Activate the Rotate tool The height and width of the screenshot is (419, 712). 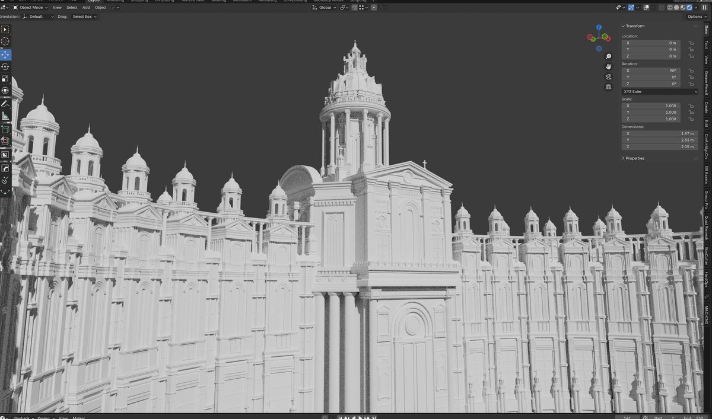[5, 66]
